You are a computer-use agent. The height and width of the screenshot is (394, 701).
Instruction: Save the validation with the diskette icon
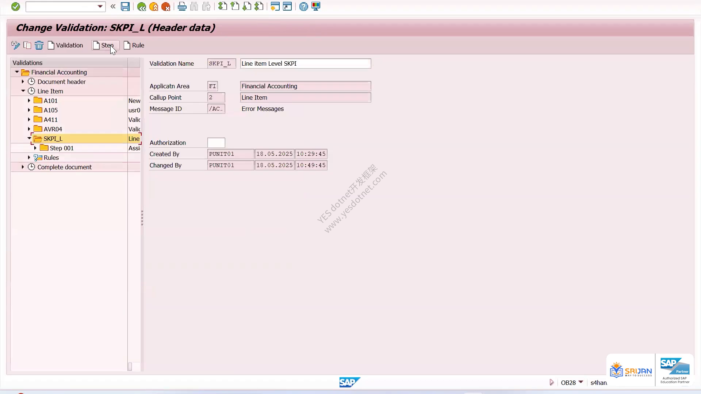(x=125, y=7)
